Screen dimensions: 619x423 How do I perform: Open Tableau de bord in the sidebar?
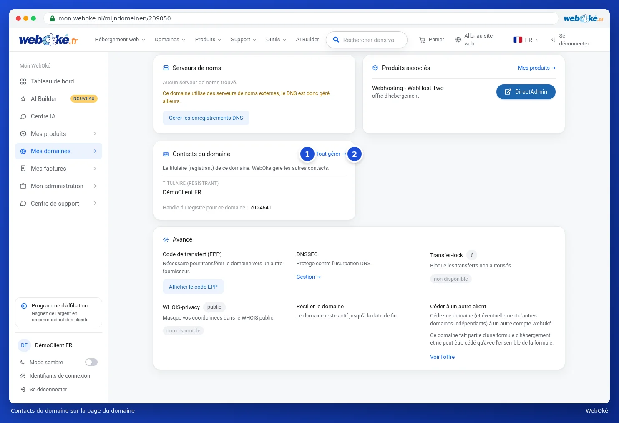58,81
